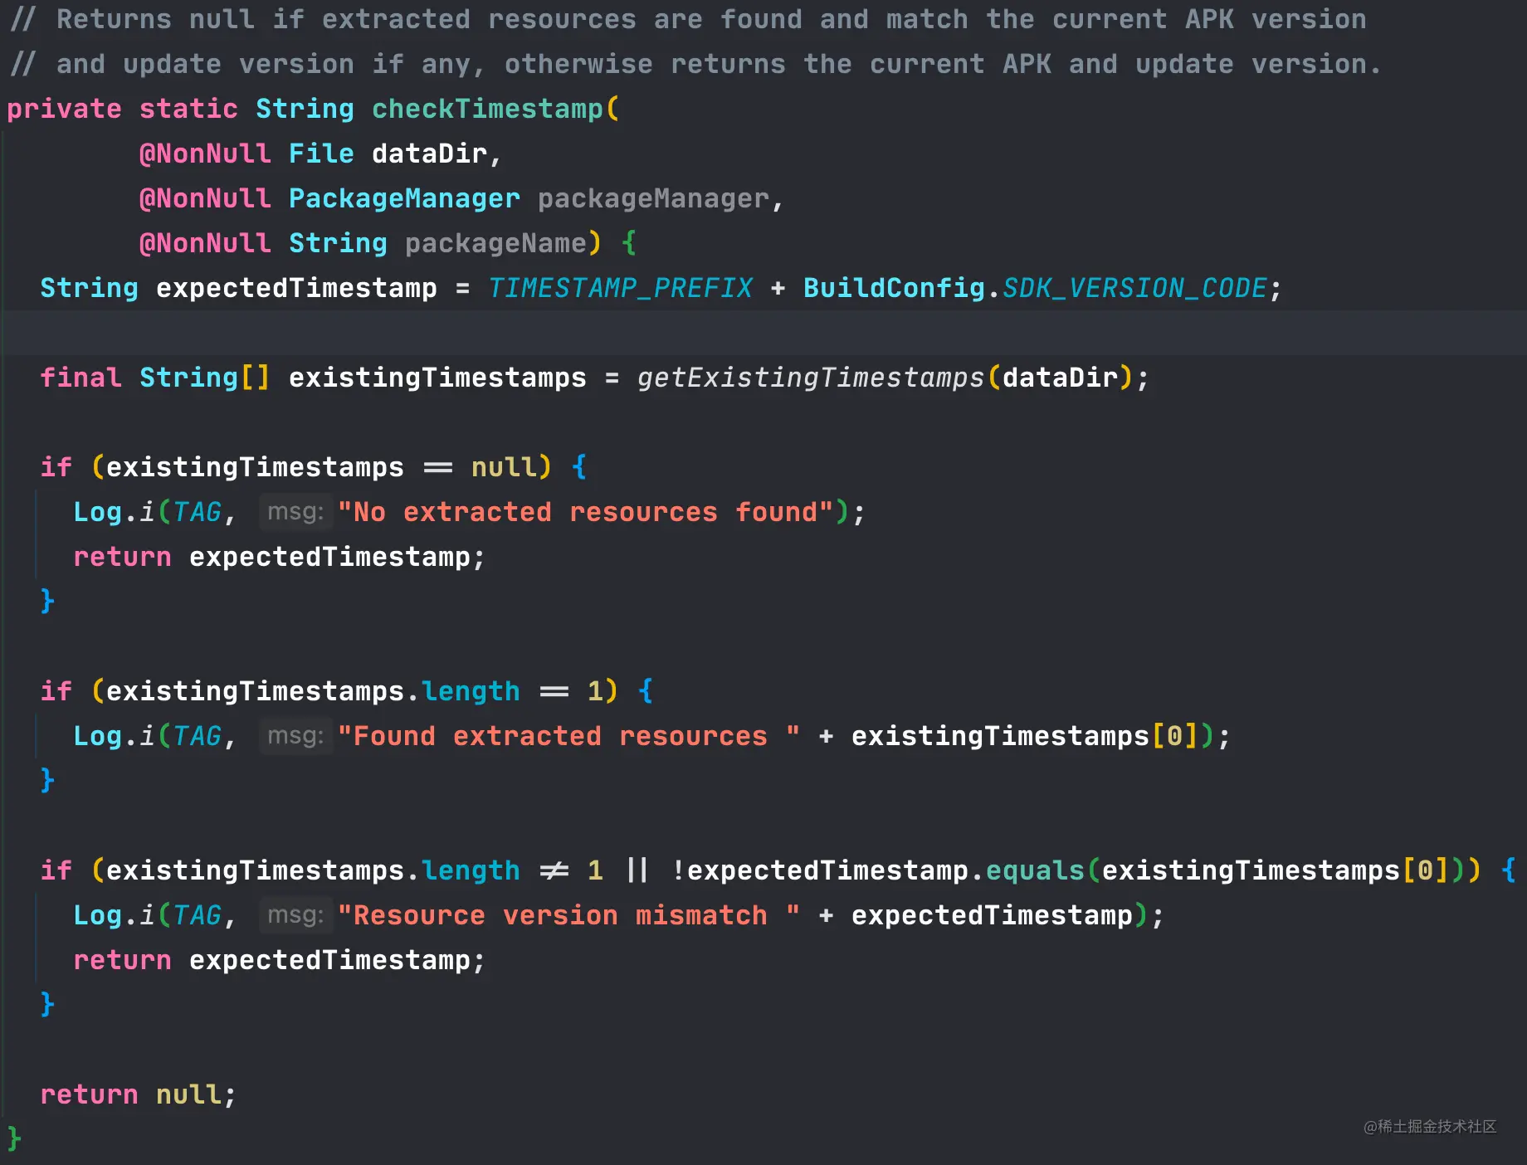Image resolution: width=1527 pixels, height=1165 pixels.
Task: Click the PackageManager type in the parameter list
Action: 404,198
